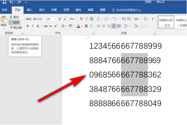Click the Grow Font size icon

[x=60, y=19]
